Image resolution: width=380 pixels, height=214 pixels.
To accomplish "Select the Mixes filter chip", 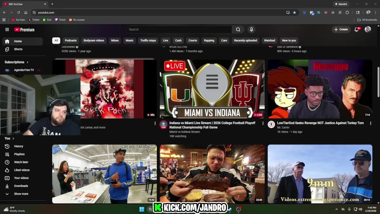I will (x=115, y=40).
